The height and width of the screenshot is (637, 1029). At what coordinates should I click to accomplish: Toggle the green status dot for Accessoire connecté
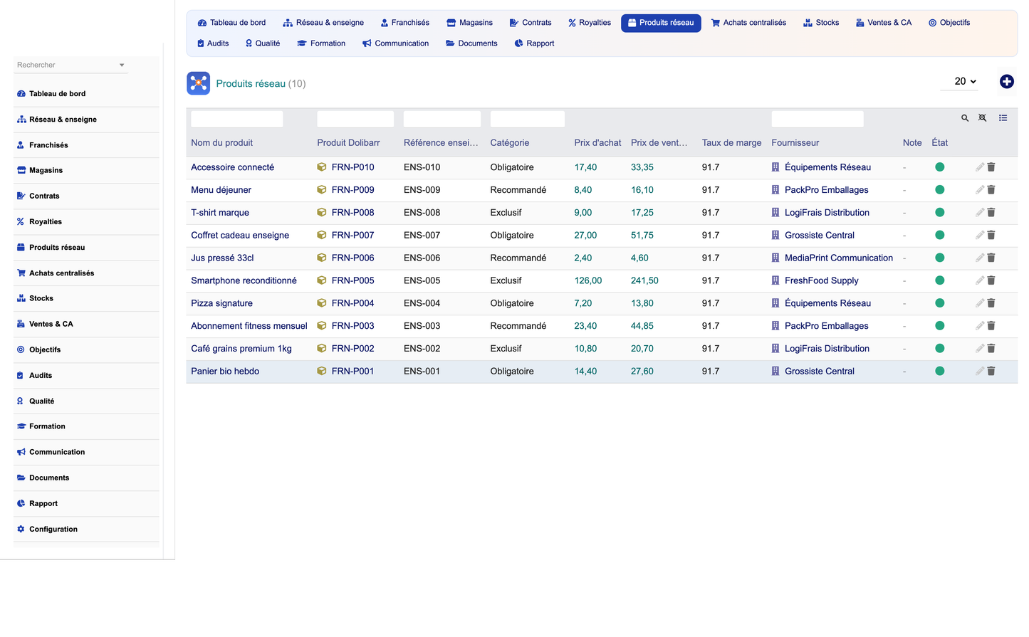coord(940,167)
